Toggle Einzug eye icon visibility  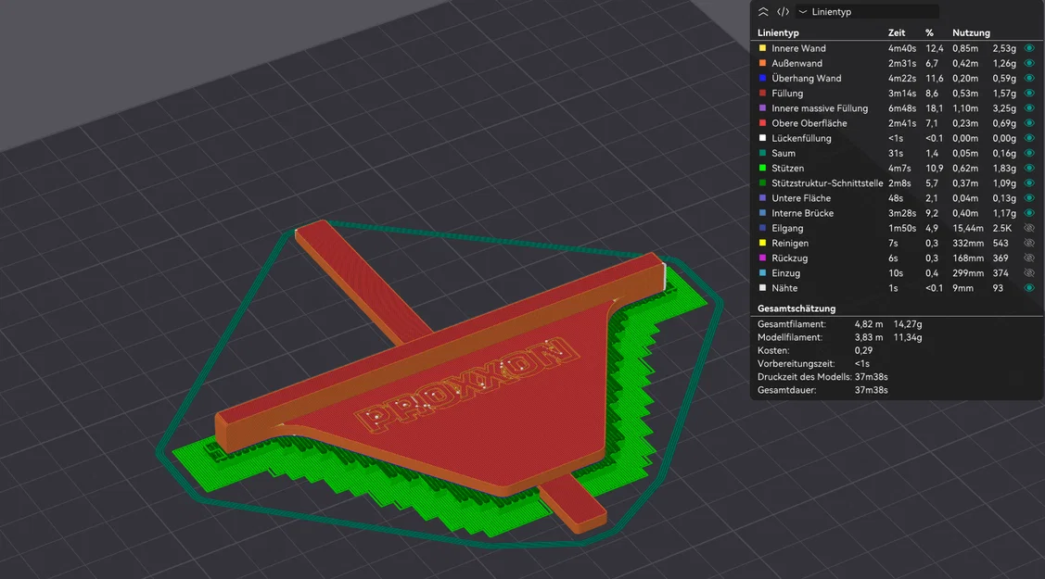[1029, 273]
